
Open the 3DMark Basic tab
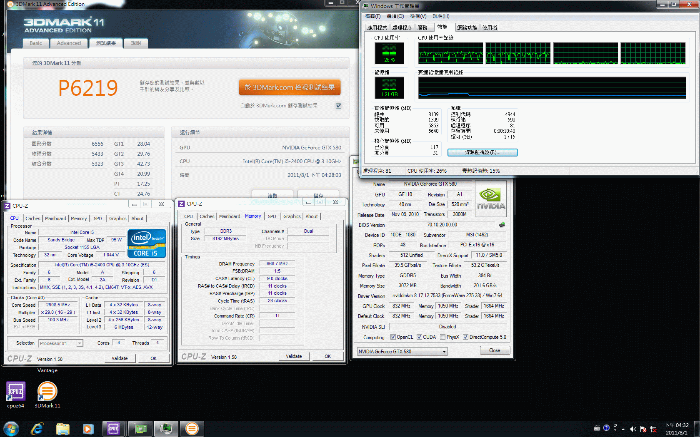(x=35, y=43)
